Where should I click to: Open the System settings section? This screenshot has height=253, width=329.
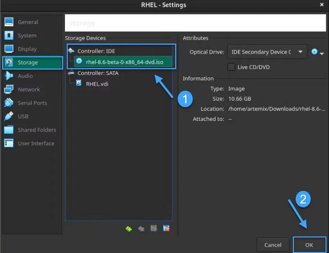tap(27, 35)
